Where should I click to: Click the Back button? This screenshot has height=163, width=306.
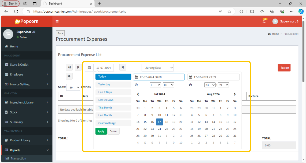click(60, 33)
